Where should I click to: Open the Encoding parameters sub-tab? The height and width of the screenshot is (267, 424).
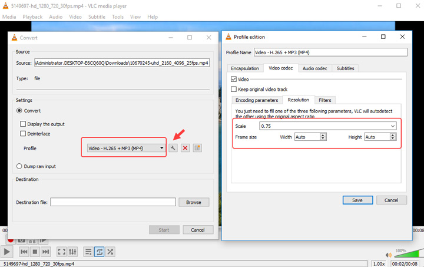pos(257,100)
